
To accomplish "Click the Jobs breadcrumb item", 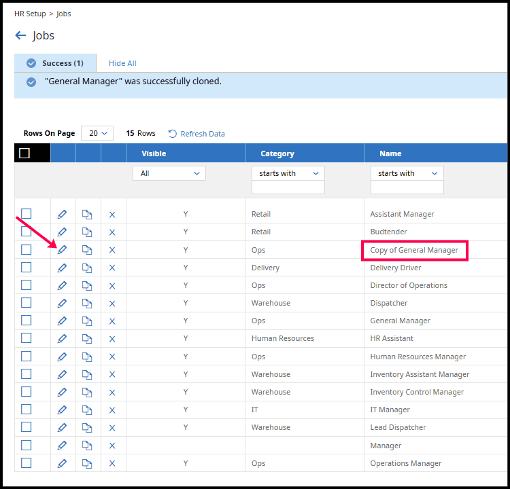I will [63, 14].
